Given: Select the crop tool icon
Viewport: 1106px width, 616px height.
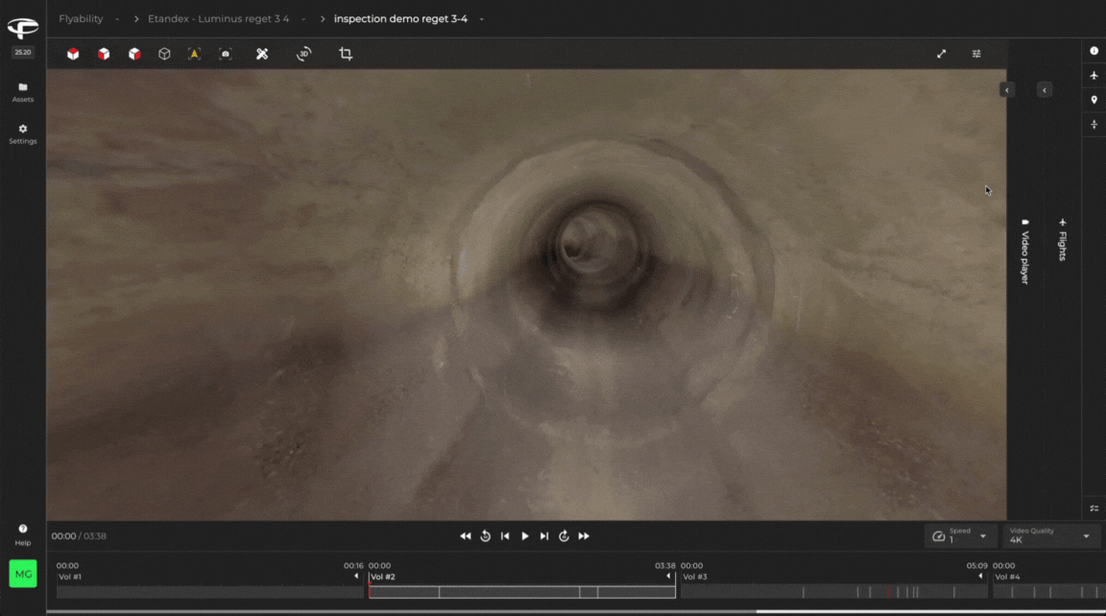Looking at the screenshot, I should (346, 55).
